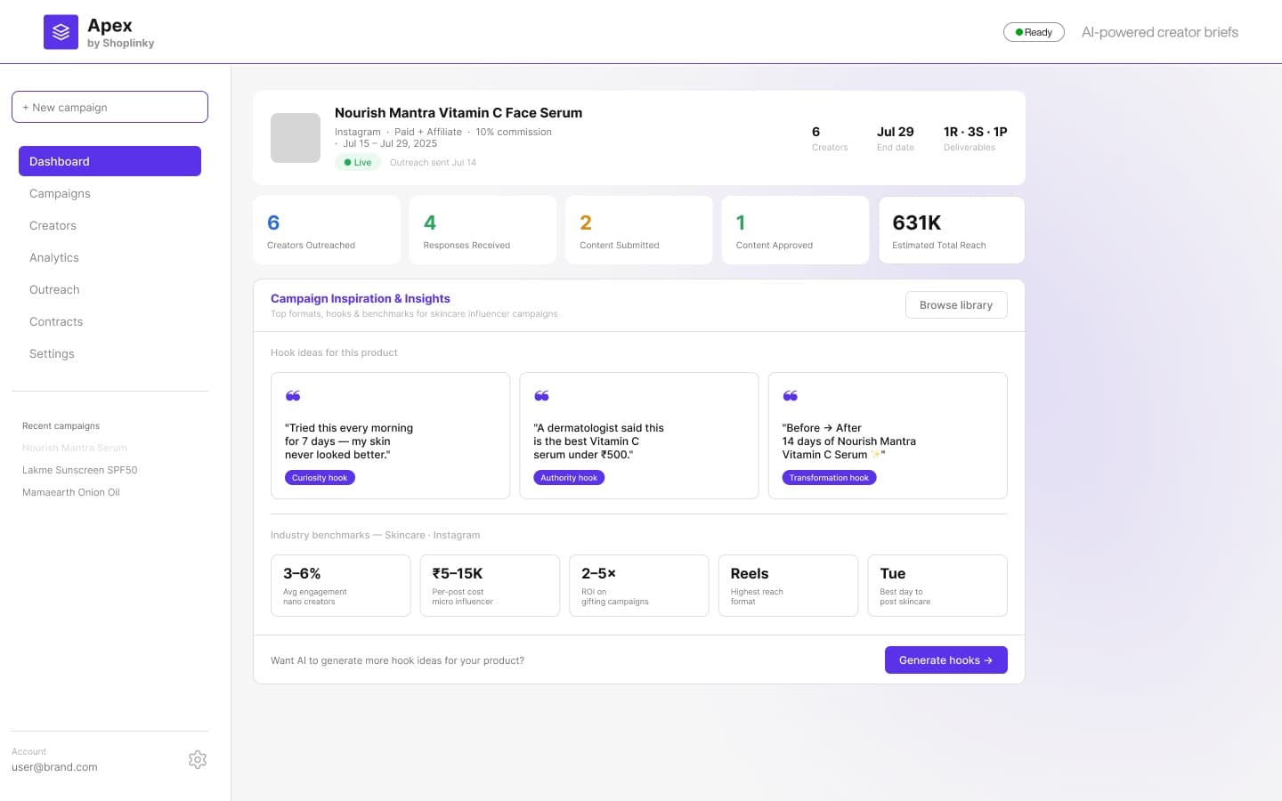The image size is (1282, 801).
Task: Click the Nourish Mantra product thumbnail
Action: click(296, 138)
